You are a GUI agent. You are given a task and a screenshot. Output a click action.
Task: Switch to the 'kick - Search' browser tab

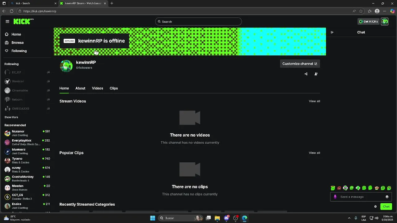(x=33, y=3)
